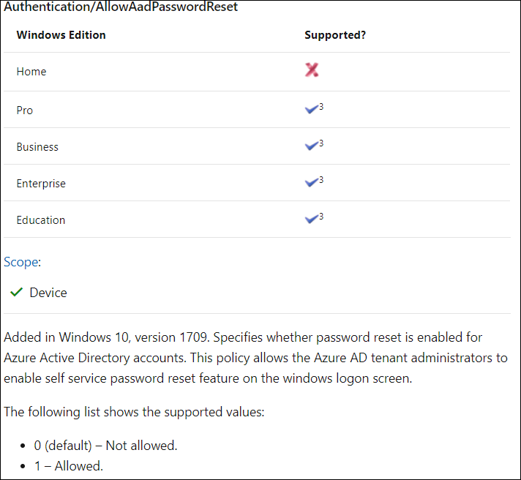The image size is (521, 480).
Task: Click the Device scope label
Action: [x=48, y=293]
